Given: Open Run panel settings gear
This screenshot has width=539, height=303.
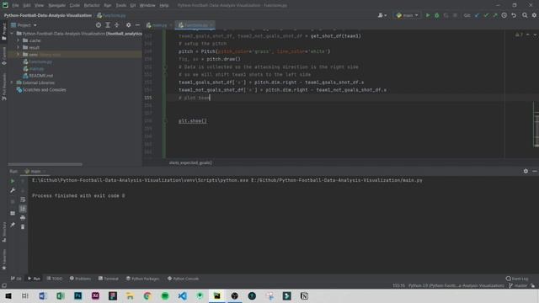Looking at the screenshot, I should point(526,171).
